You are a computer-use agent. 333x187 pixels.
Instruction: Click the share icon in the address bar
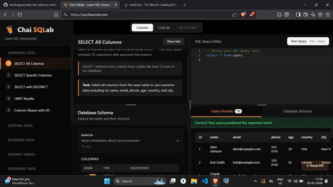(x=234, y=14)
